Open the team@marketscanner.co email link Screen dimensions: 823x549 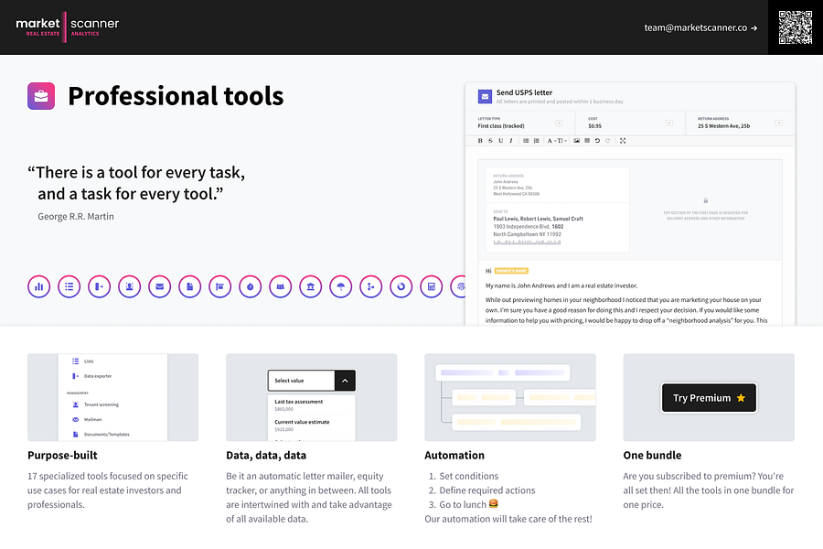pos(700,27)
